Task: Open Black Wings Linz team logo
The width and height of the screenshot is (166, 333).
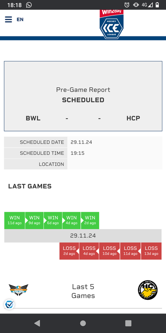Action: tap(19, 290)
